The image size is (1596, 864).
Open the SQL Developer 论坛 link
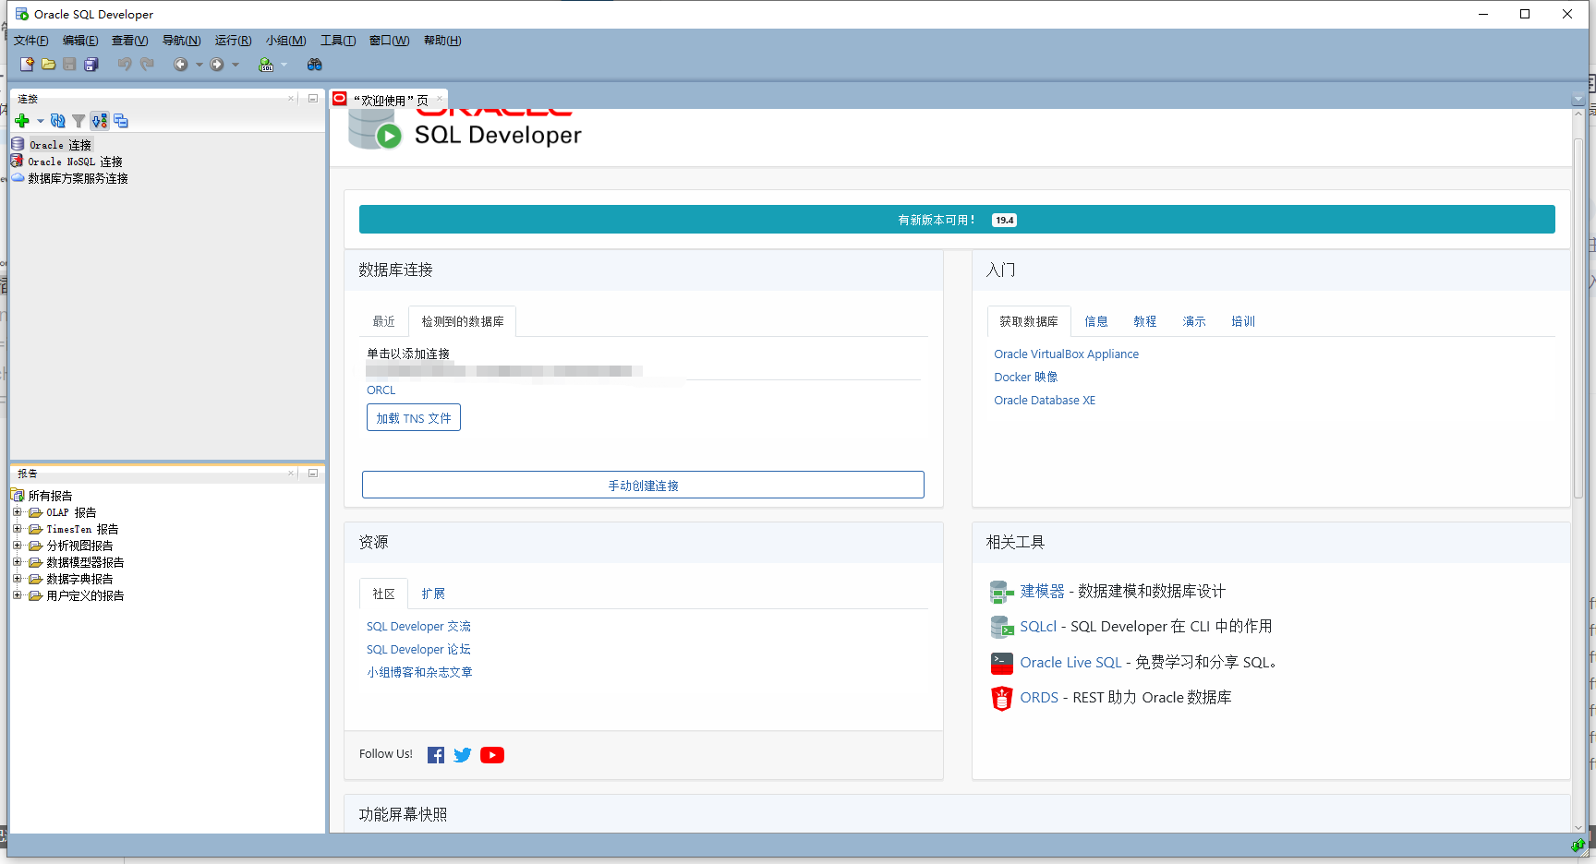[418, 650]
